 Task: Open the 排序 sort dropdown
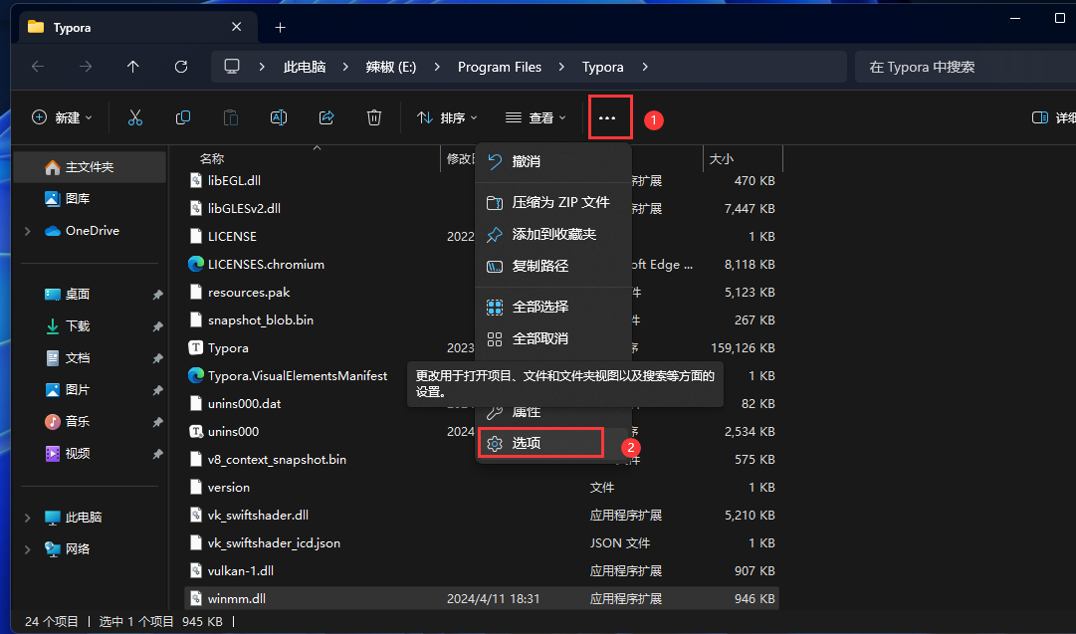447,118
